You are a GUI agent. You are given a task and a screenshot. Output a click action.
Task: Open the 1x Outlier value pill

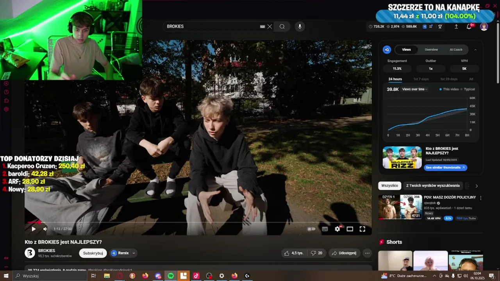(431, 69)
